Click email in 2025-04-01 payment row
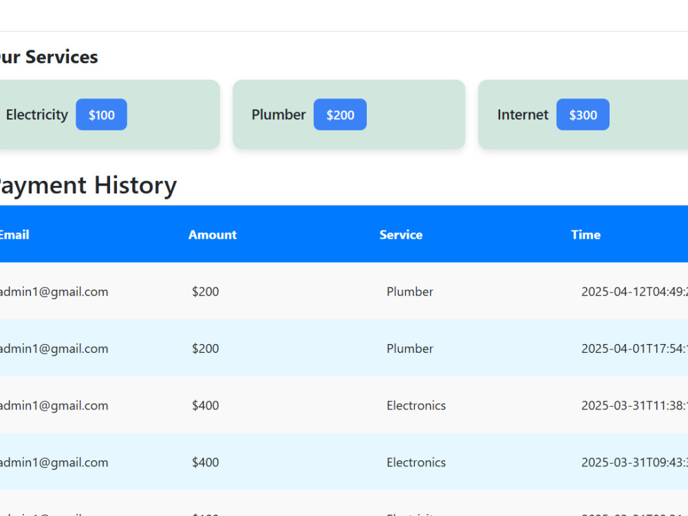This screenshot has height=516, width=688. coord(54,349)
